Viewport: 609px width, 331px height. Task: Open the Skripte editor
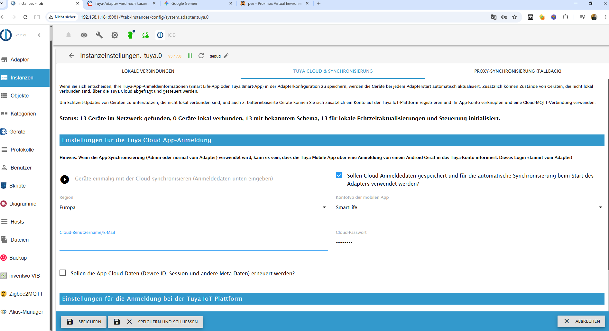[18, 186]
